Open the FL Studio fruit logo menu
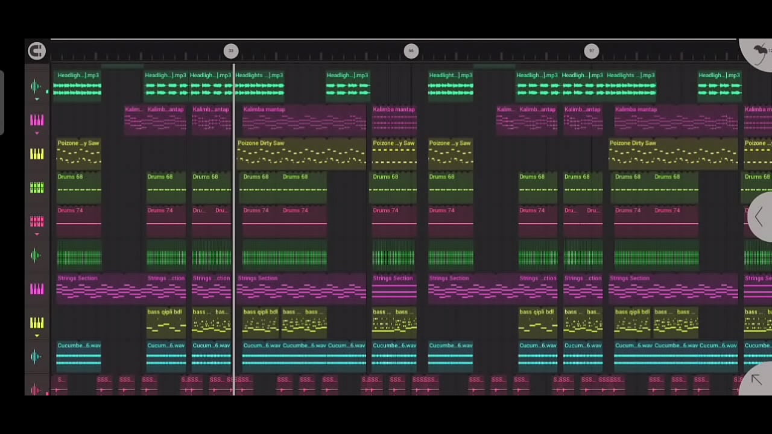Image resolution: width=772 pixels, height=434 pixels. point(760,52)
